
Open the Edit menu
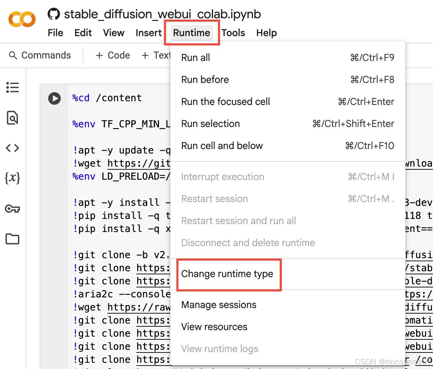tap(83, 33)
